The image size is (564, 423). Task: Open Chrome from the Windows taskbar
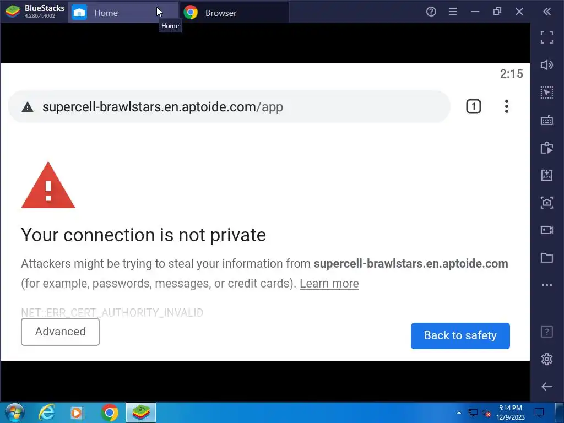point(110,413)
